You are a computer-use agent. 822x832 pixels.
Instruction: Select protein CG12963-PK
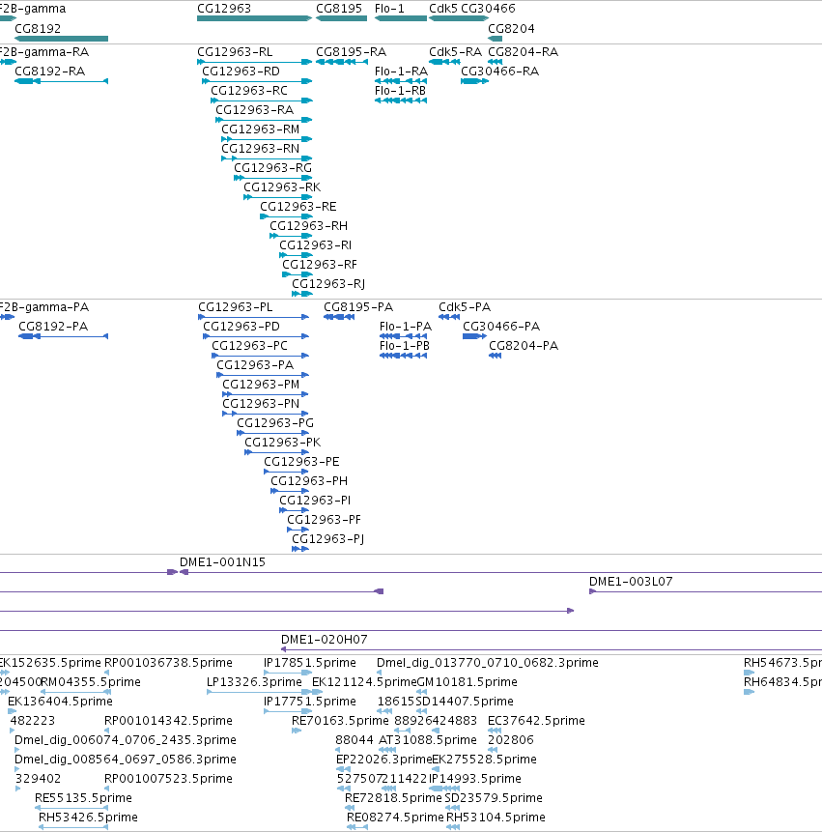pyautogui.click(x=276, y=452)
